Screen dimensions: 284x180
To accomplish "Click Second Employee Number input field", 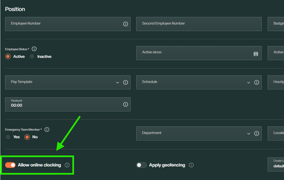I will [199, 24].
